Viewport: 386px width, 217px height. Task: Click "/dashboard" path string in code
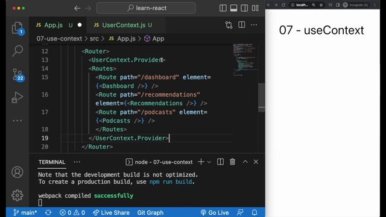click(158, 77)
